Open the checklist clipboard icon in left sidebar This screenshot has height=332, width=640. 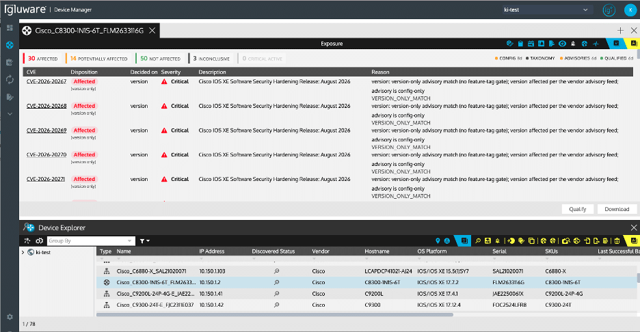[x=10, y=62]
